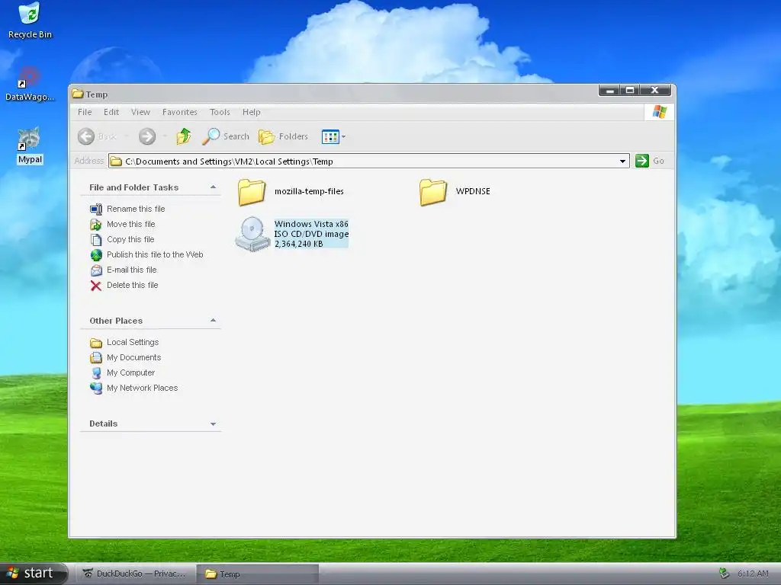Go back with the Back arrow button
The height and width of the screenshot is (585, 781).
point(97,136)
